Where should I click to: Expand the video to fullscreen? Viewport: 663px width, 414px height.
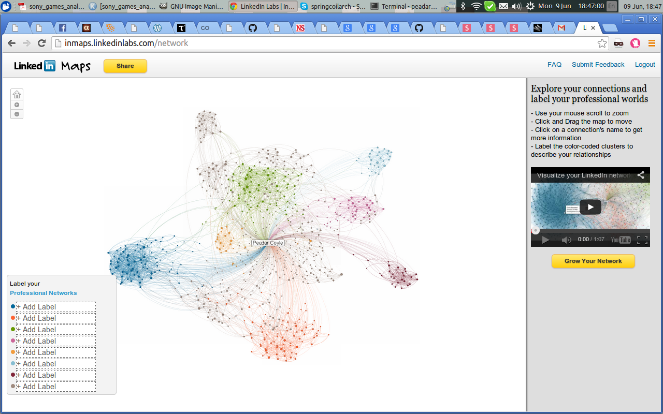point(642,240)
